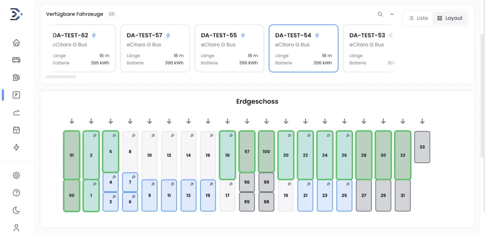
Task: Select the DA-TEST-54 vehicle card
Action: click(x=303, y=48)
